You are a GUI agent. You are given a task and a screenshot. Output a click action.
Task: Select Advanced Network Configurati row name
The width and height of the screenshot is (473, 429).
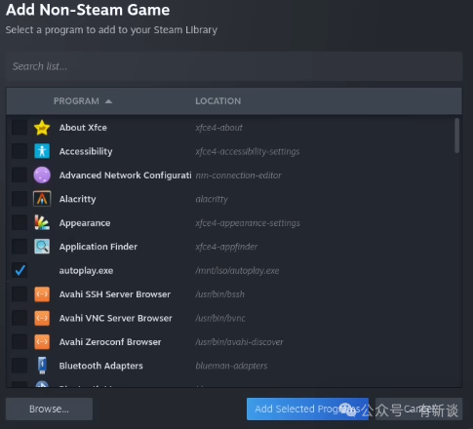(125, 175)
